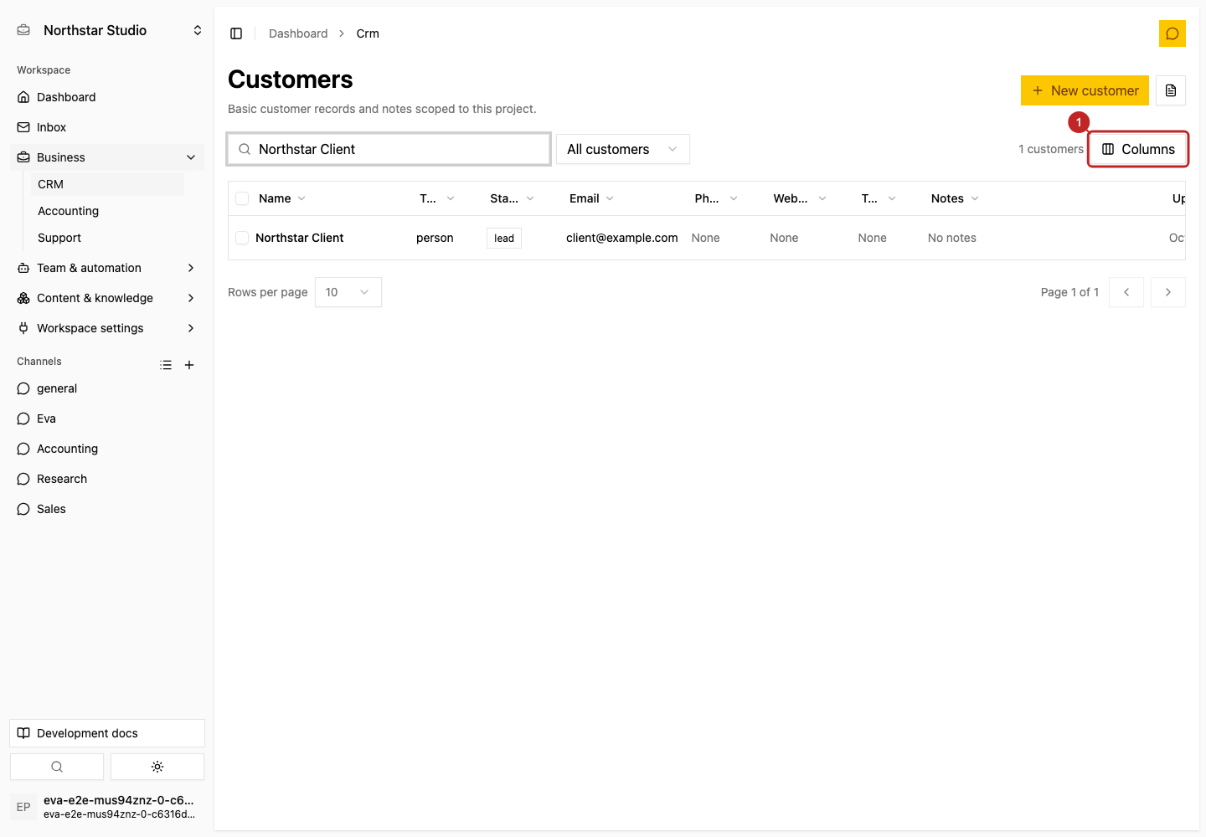Click the Inbox envelope icon
1206x837 pixels.
(x=23, y=127)
